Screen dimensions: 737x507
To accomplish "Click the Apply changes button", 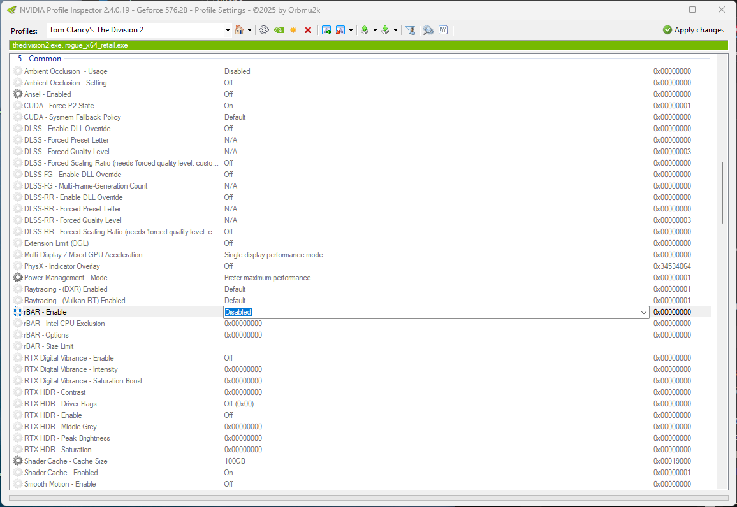I will [x=694, y=30].
